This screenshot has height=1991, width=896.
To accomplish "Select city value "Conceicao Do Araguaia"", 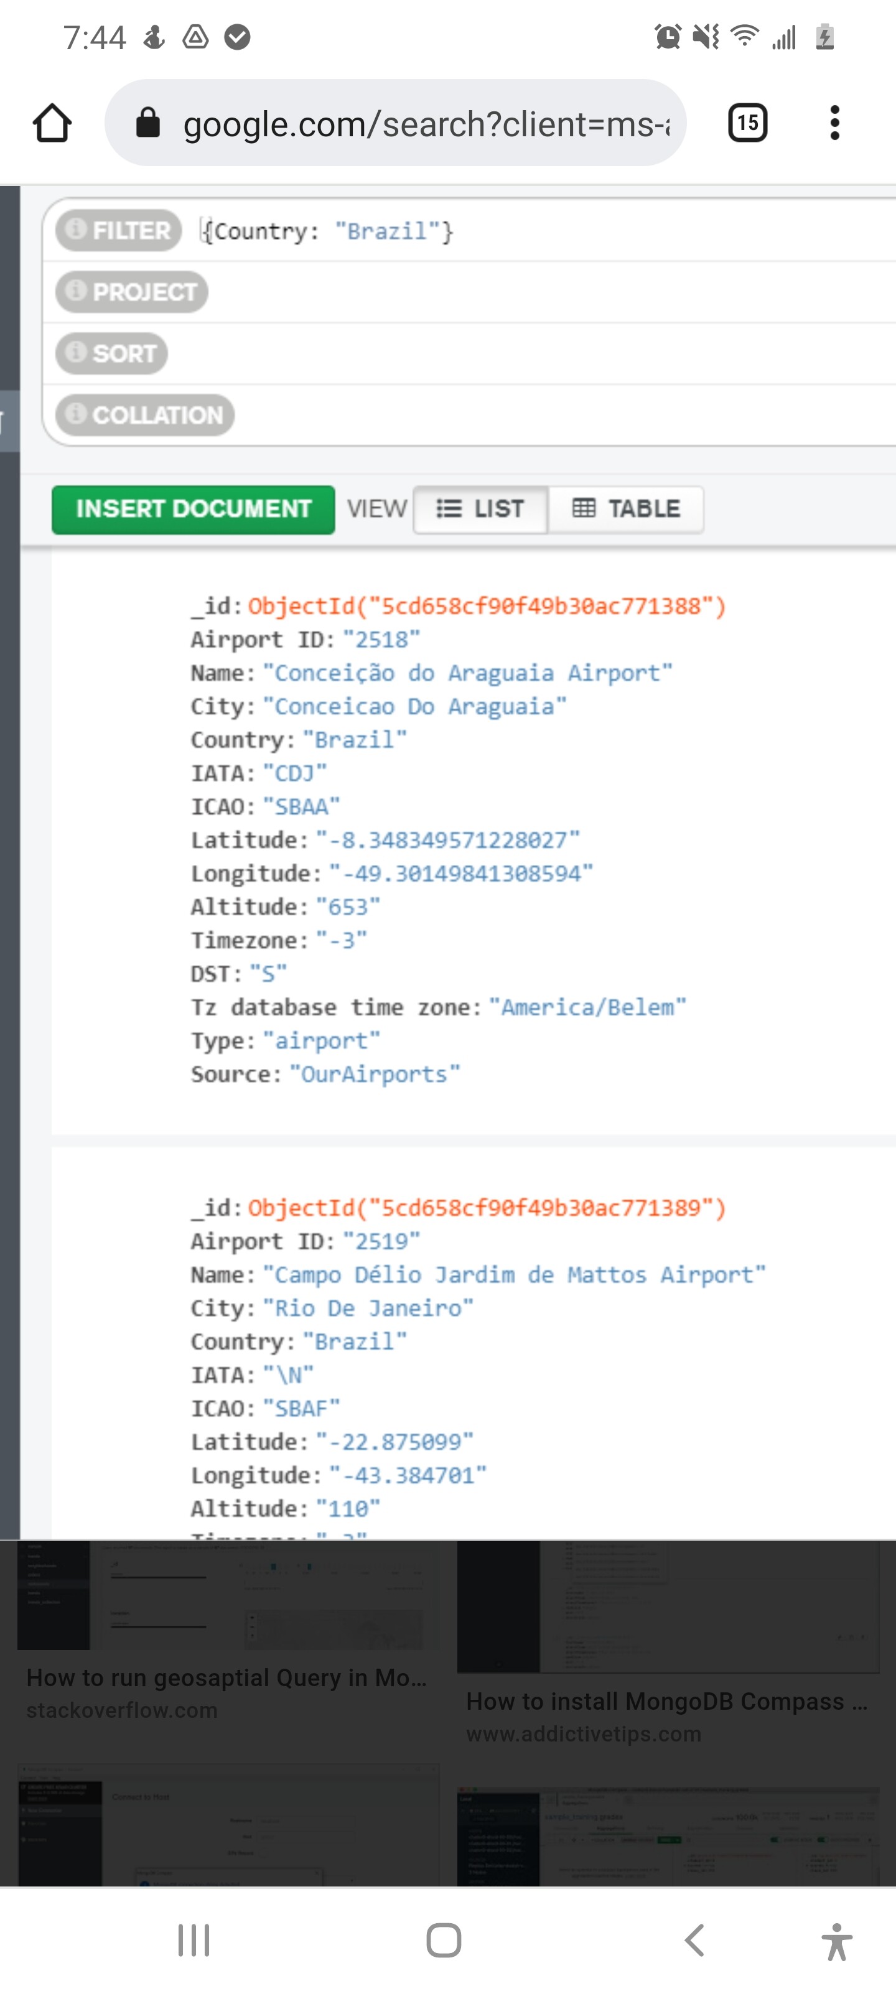I will tap(414, 706).
